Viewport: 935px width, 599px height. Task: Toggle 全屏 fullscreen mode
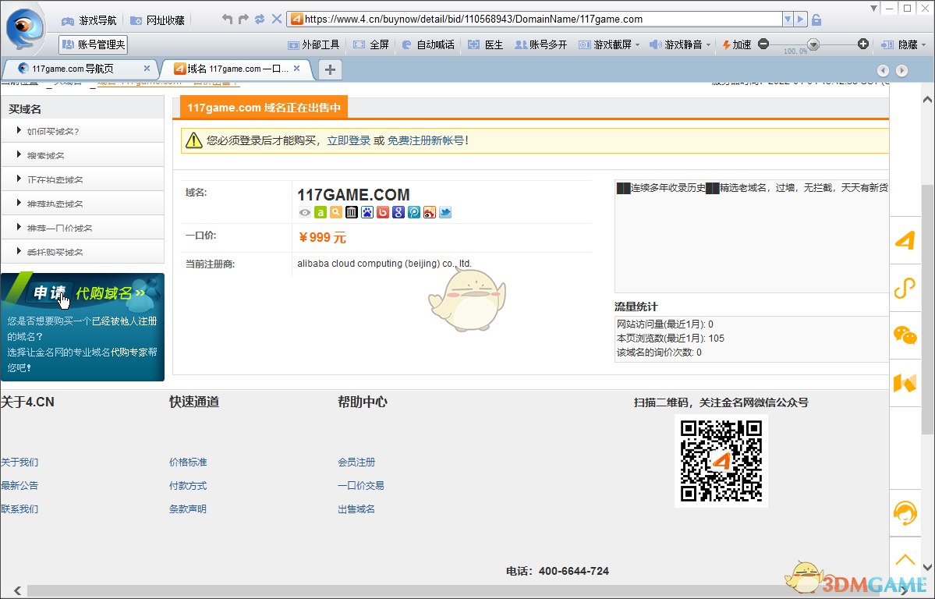tap(371, 44)
